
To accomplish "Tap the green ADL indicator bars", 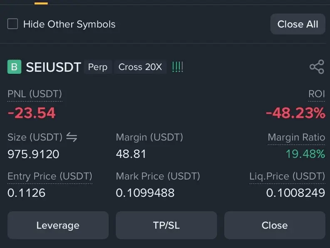I will [178, 67].
